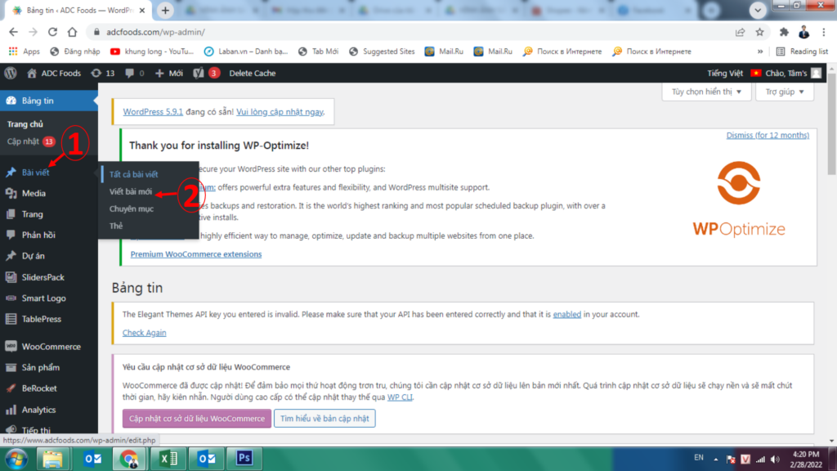Open new tab with plus button

tap(165, 10)
